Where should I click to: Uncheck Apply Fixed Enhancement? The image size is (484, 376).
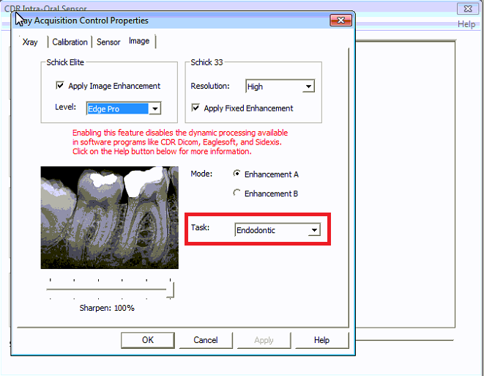(x=196, y=108)
